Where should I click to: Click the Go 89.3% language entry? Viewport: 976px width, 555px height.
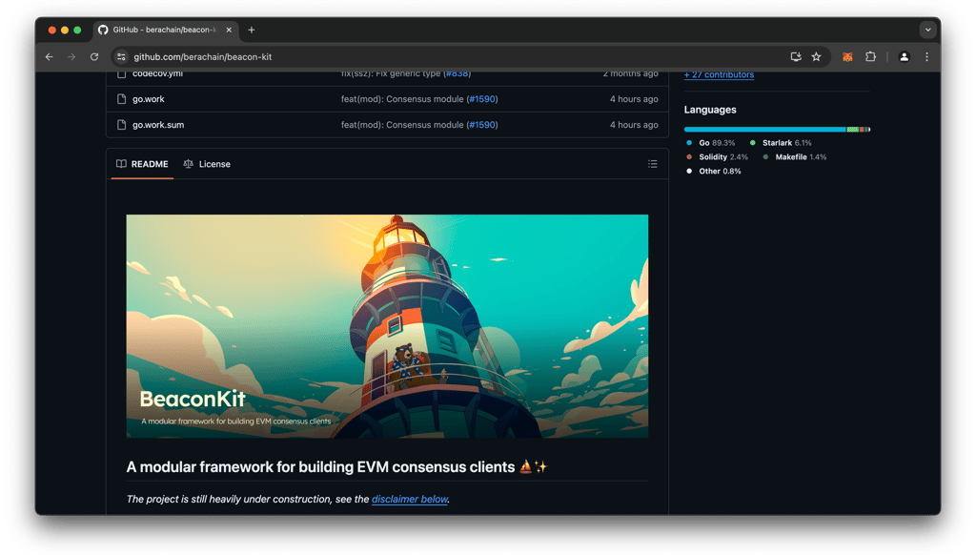pyautogui.click(x=710, y=143)
